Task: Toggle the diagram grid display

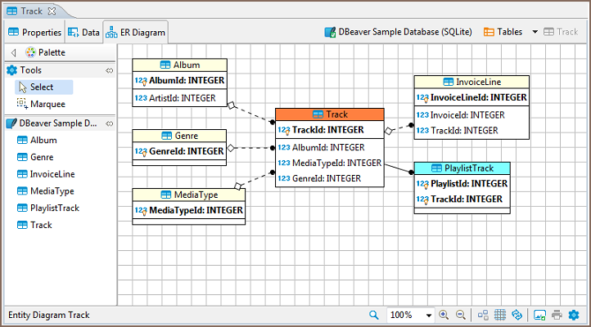Action: (x=500, y=315)
